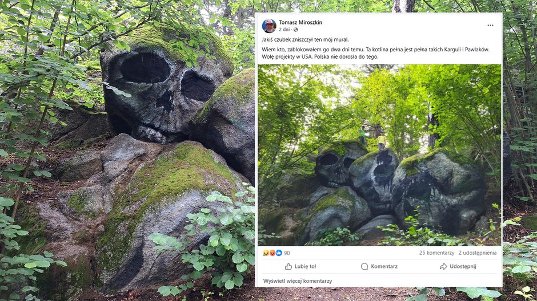The image size is (537, 301).
Task: Click the share arrow Udostępnij icon
Action: pyautogui.click(x=443, y=266)
